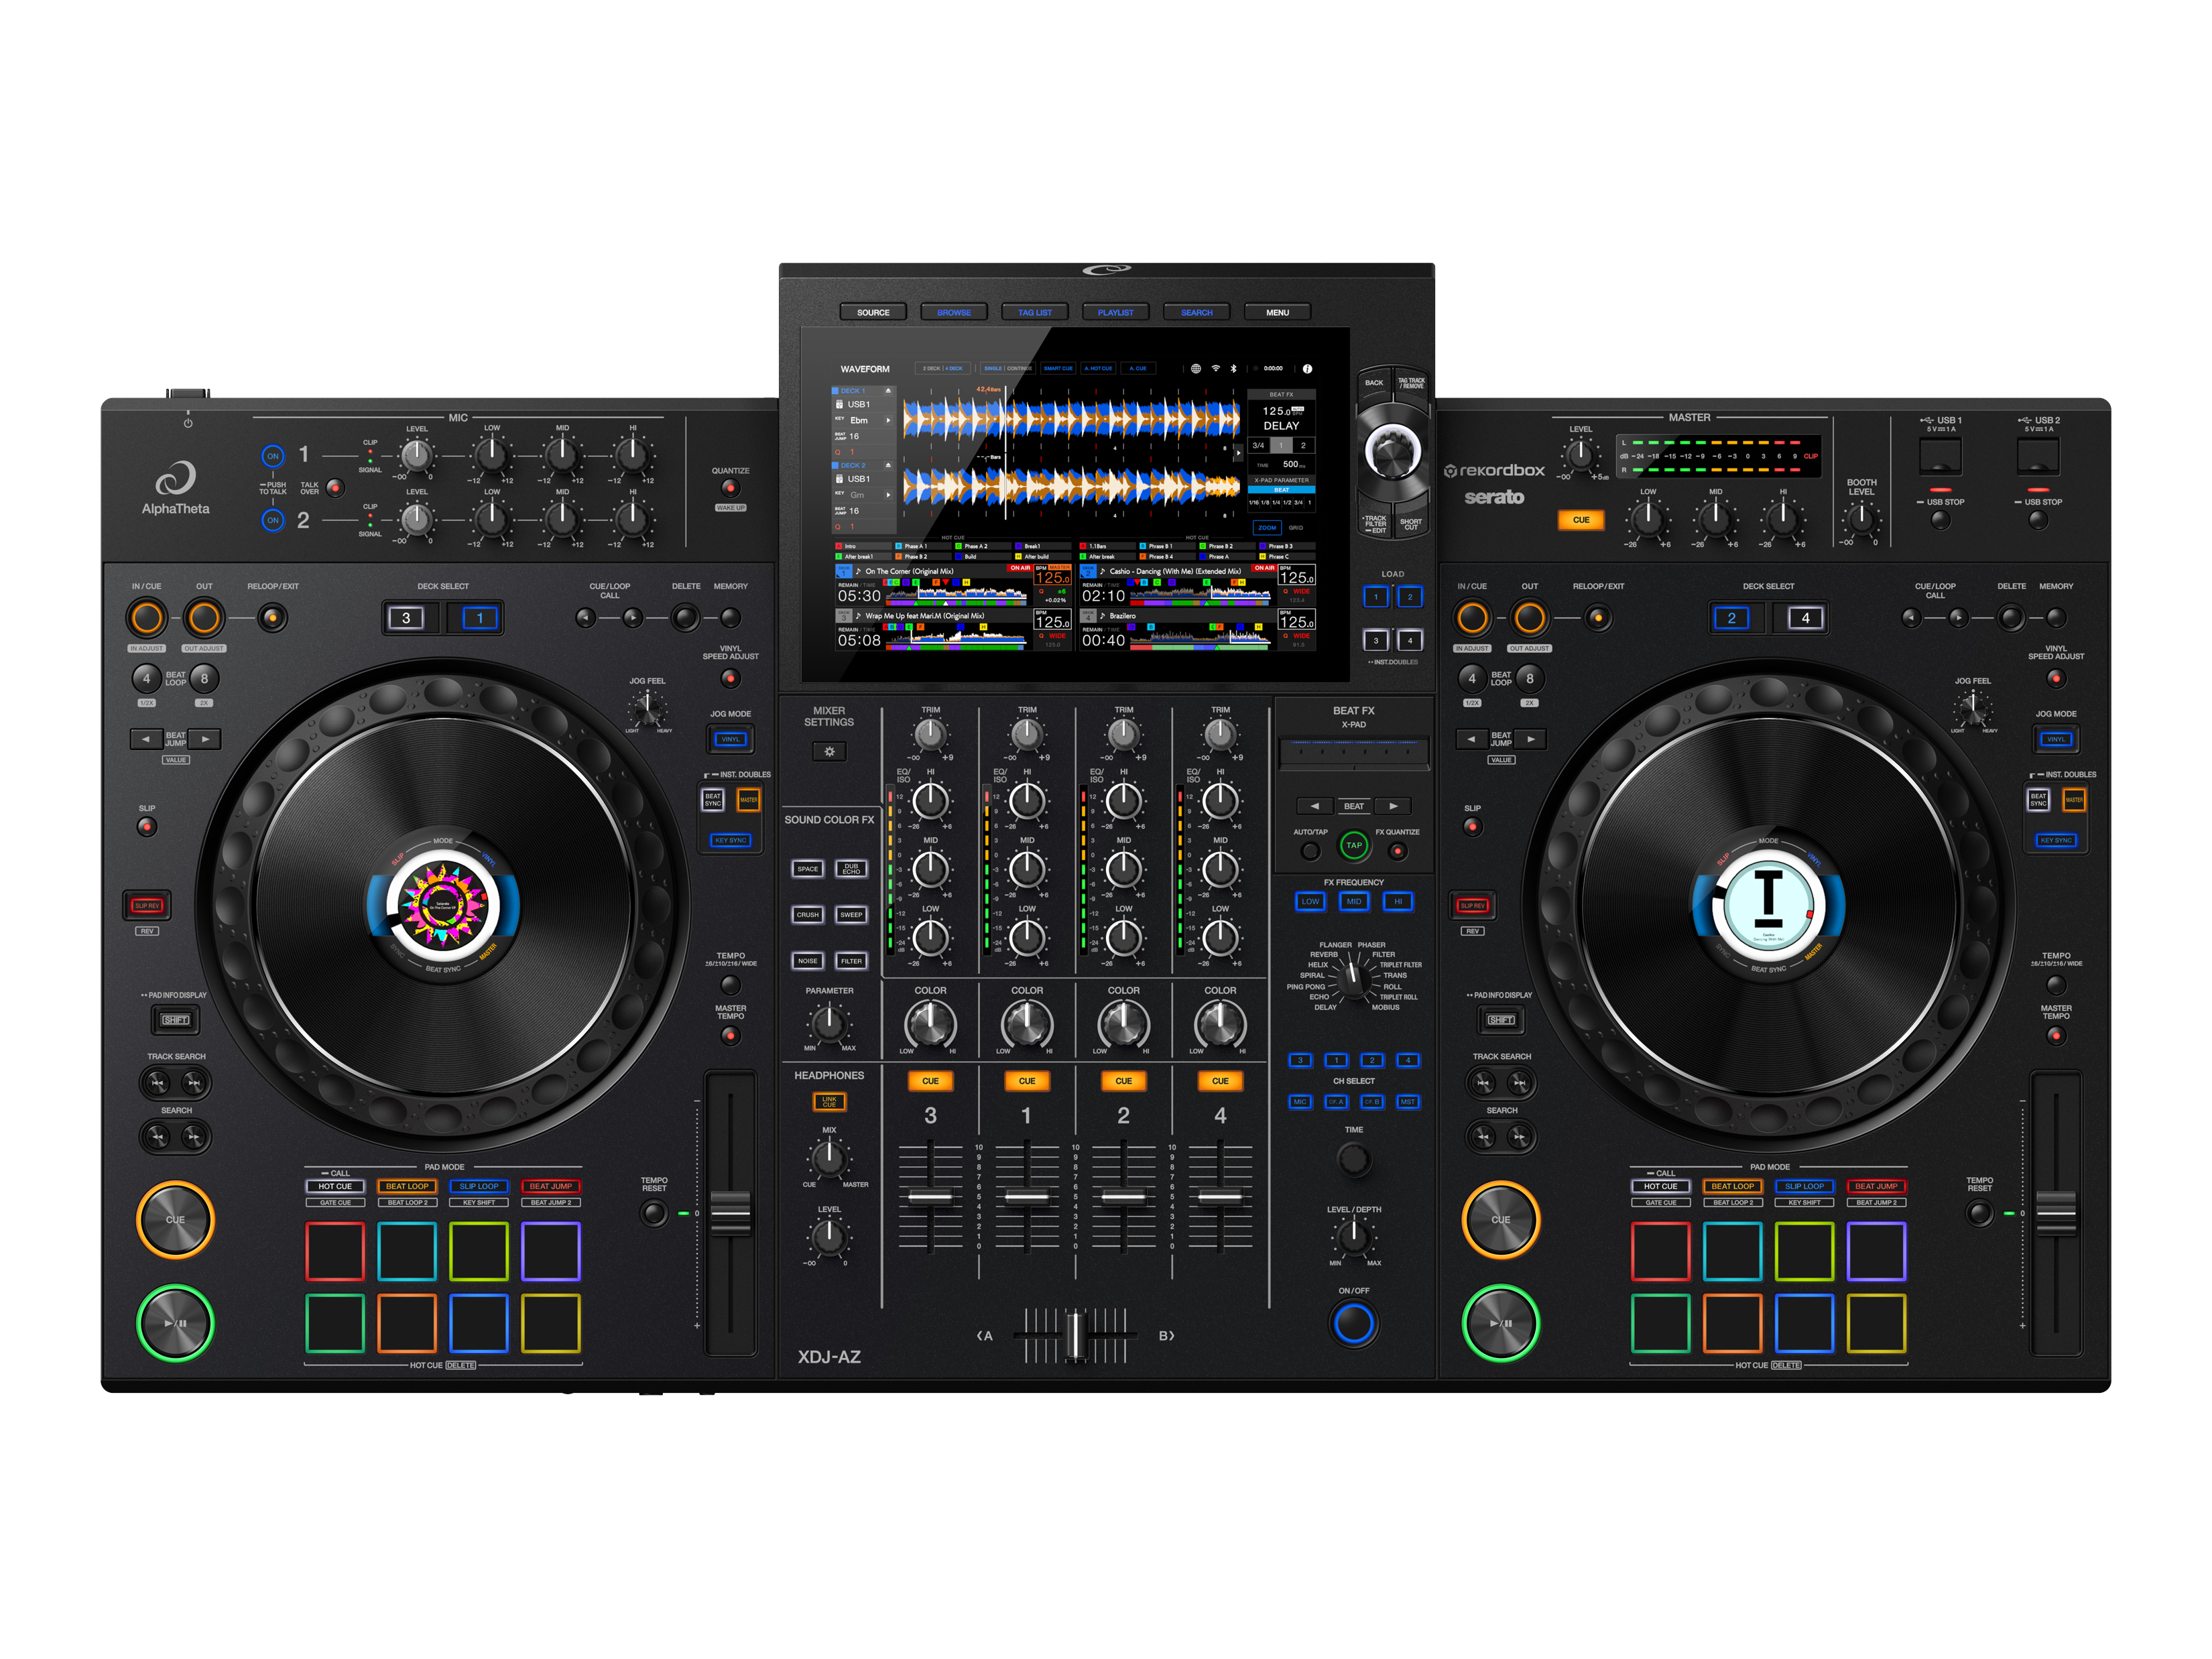Click the crossfader handle
The height and width of the screenshot is (1659, 2212).
[x=1075, y=1335]
